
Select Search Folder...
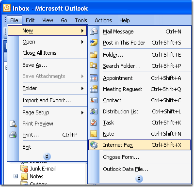click(140, 66)
